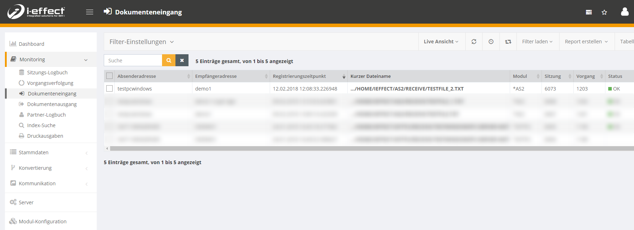Expand the Filter-Einstellungen panel

(x=142, y=42)
